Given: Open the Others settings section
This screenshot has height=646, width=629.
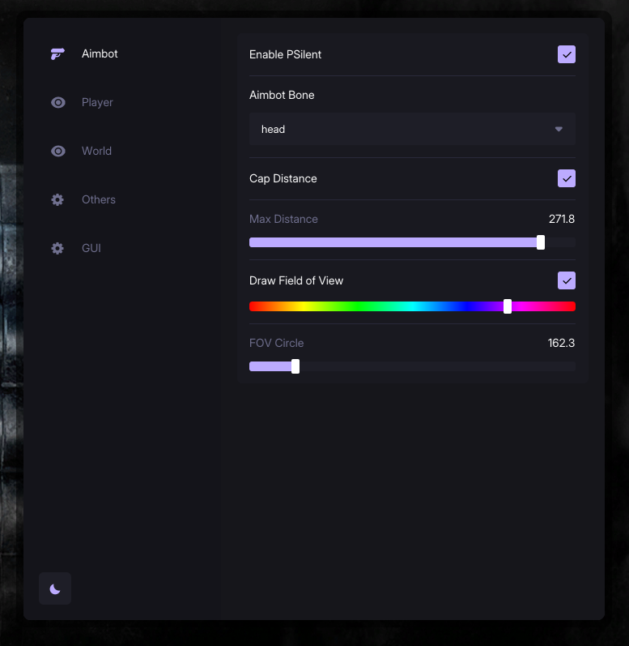Looking at the screenshot, I should coord(99,199).
